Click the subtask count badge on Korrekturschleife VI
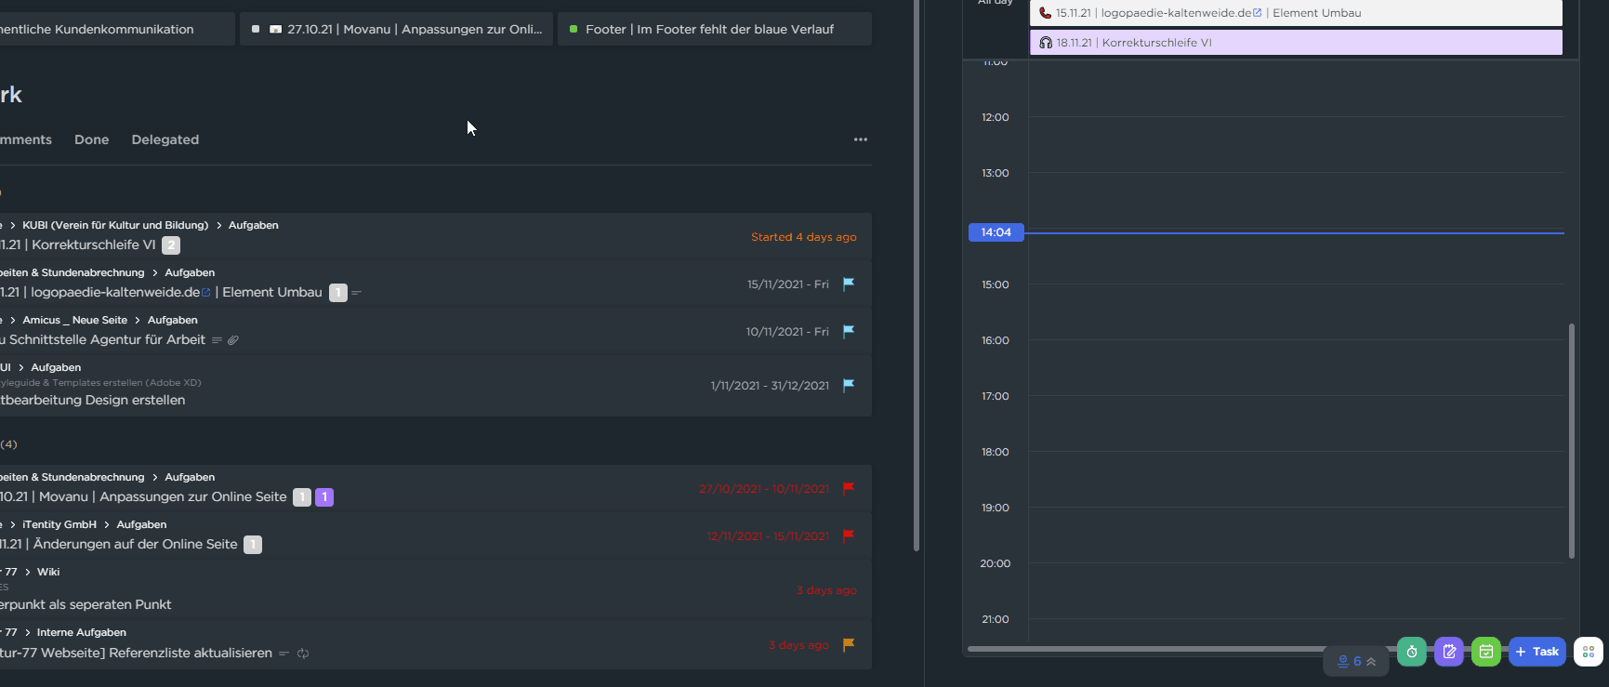 coord(171,245)
